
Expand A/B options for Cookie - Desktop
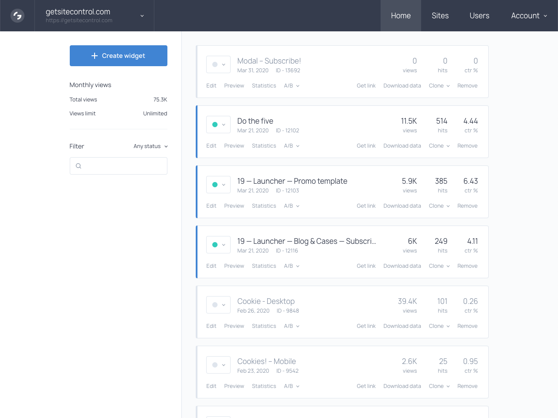[292, 326]
